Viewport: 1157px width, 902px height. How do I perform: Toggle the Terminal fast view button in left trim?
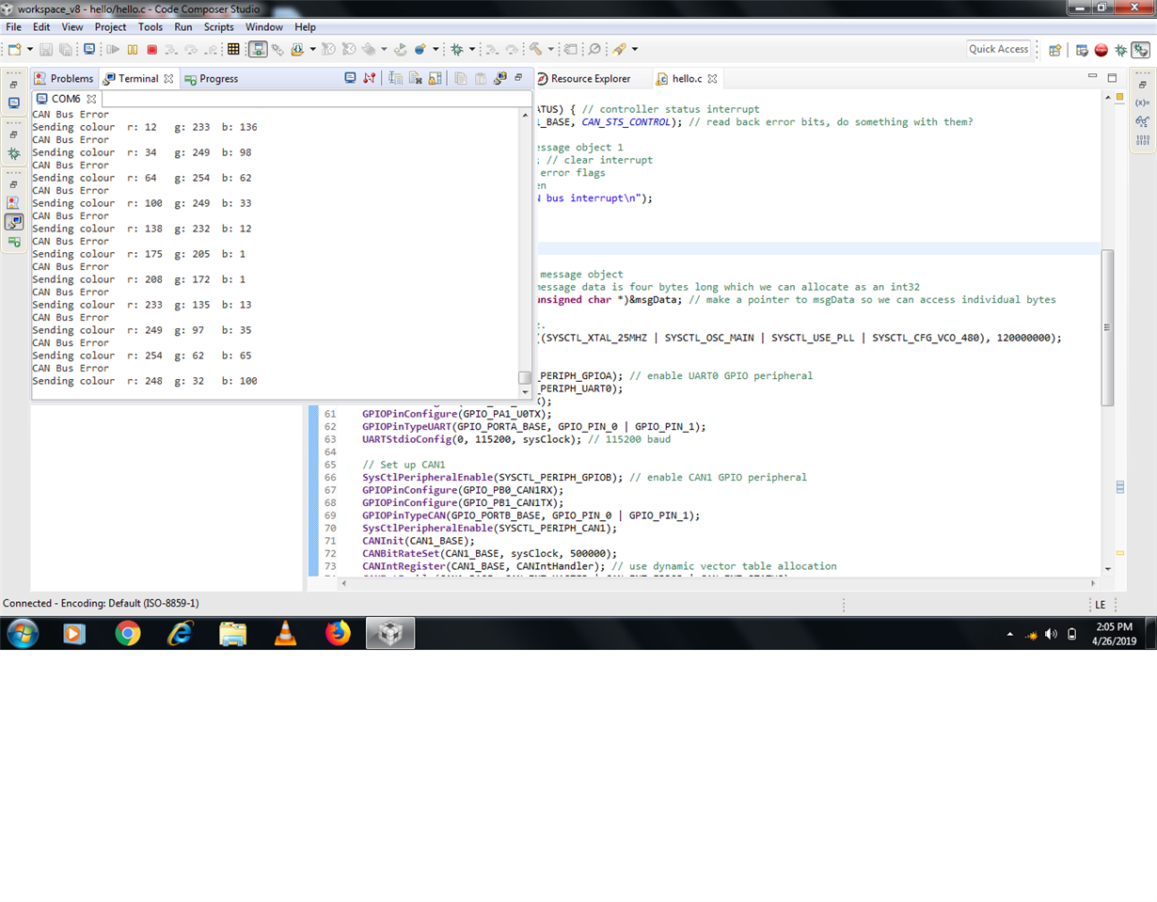(x=14, y=222)
